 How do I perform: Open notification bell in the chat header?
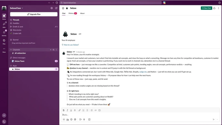point(214,8)
